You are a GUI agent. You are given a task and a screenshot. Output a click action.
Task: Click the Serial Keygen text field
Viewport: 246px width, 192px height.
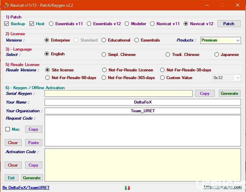click(118, 94)
